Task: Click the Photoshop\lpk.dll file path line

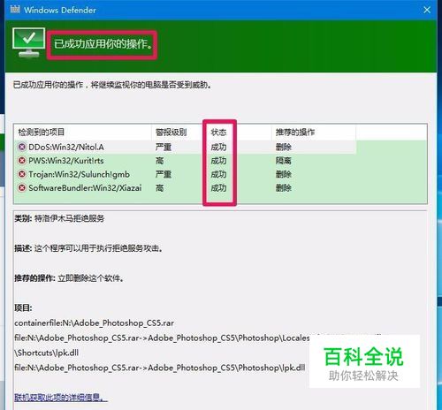Action: [160, 368]
